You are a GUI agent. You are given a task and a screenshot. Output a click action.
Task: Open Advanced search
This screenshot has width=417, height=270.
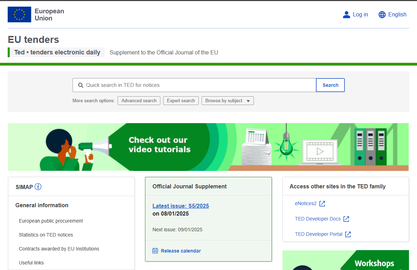click(139, 100)
